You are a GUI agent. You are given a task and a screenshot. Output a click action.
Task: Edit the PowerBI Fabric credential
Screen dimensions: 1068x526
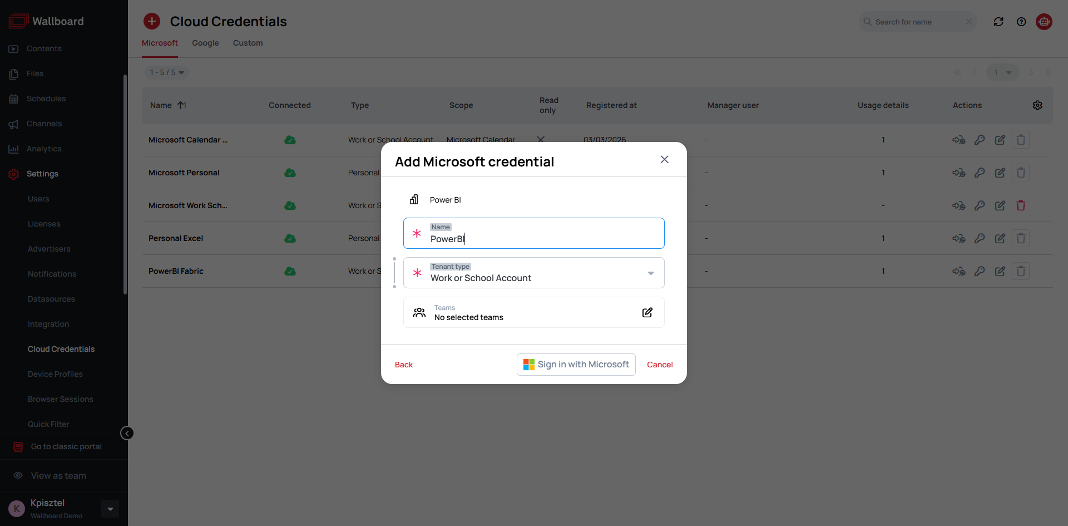[x=1000, y=271]
